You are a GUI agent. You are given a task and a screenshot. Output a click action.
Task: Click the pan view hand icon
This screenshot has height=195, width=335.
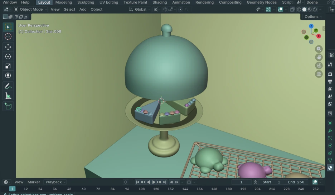click(x=319, y=57)
